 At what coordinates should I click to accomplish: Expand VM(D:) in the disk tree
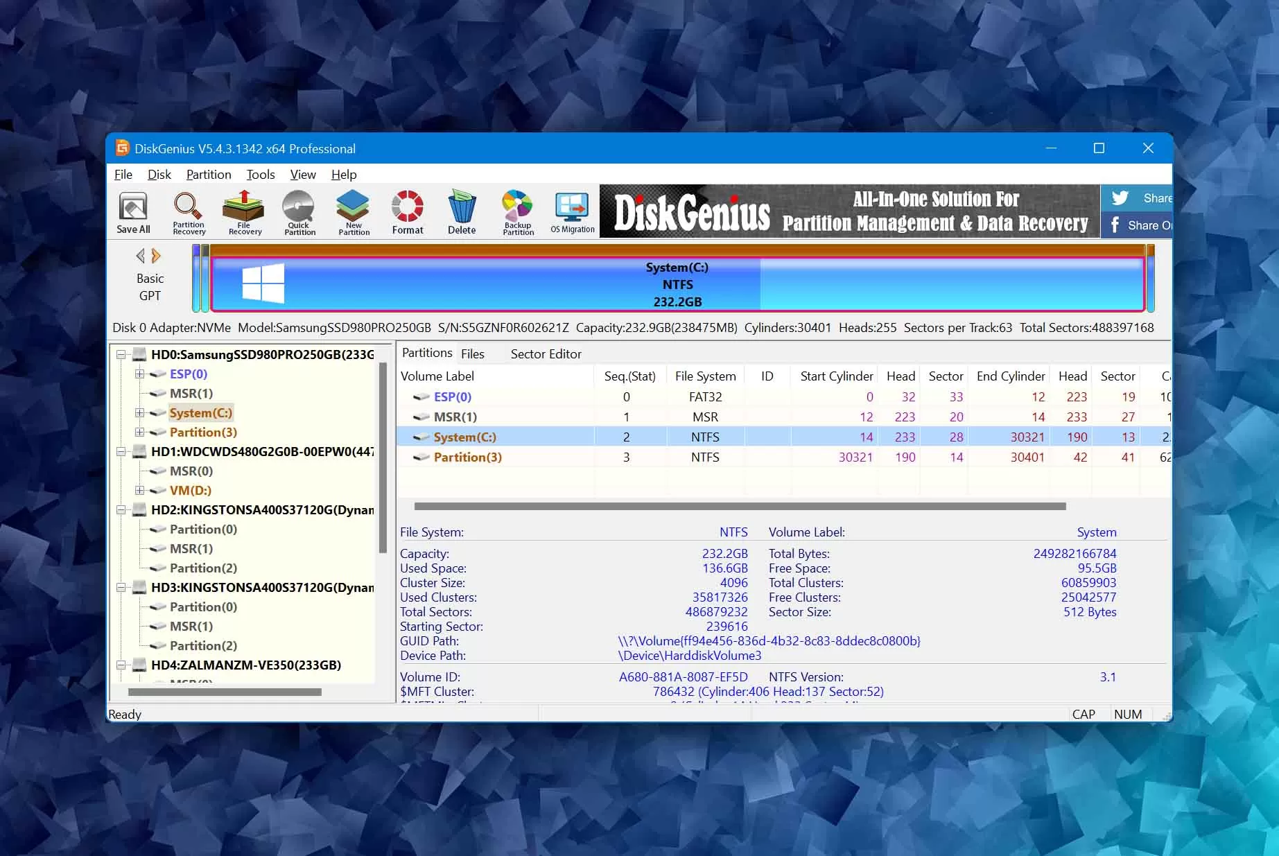tap(139, 491)
